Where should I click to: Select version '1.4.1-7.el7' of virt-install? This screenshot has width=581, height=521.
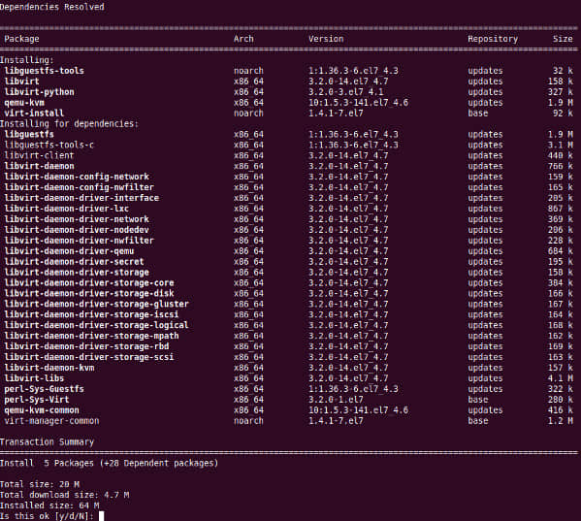click(336, 113)
